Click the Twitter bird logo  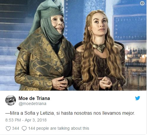click(x=138, y=98)
